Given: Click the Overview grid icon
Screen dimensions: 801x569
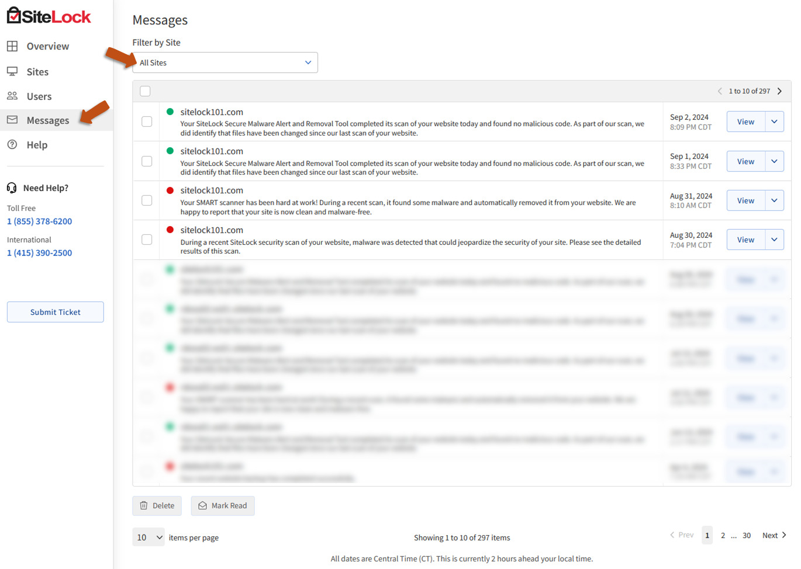Looking at the screenshot, I should click(12, 46).
